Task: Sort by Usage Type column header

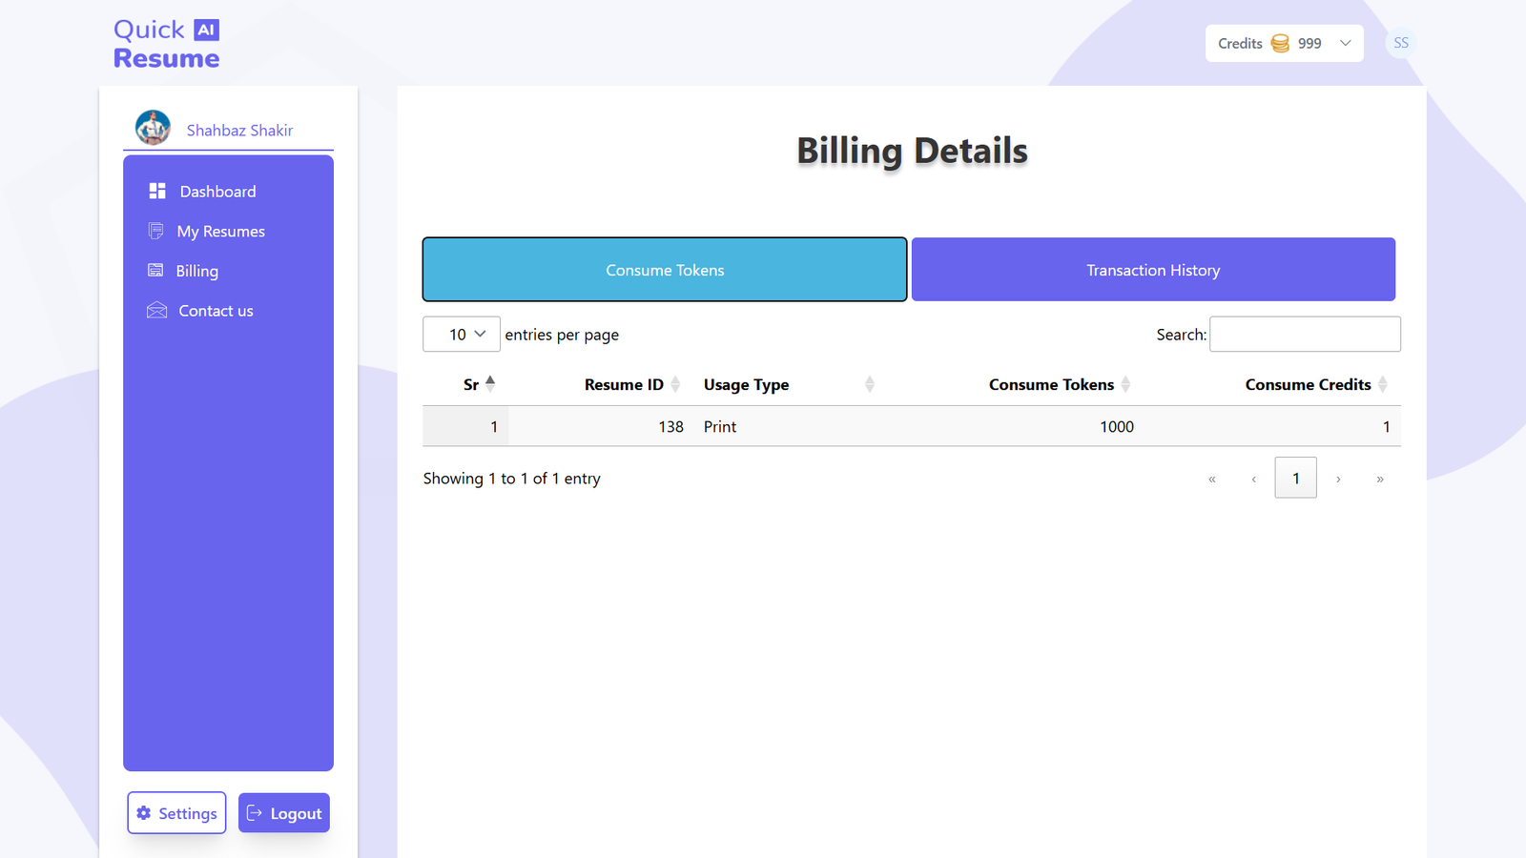Action: point(746,384)
